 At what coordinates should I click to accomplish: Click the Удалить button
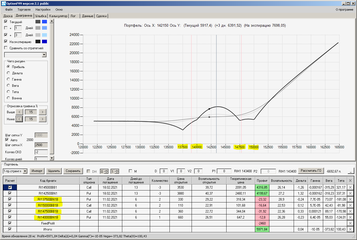(x=54, y=171)
